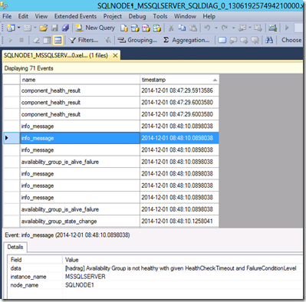306x302 pixels.
Task: Click the Stop Data Feed square icon
Action: [x=21, y=40]
